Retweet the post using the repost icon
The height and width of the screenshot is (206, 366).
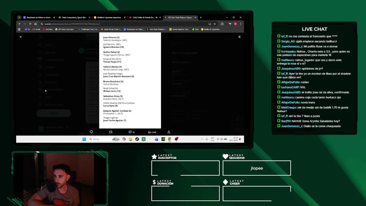pyautogui.click(x=111, y=132)
